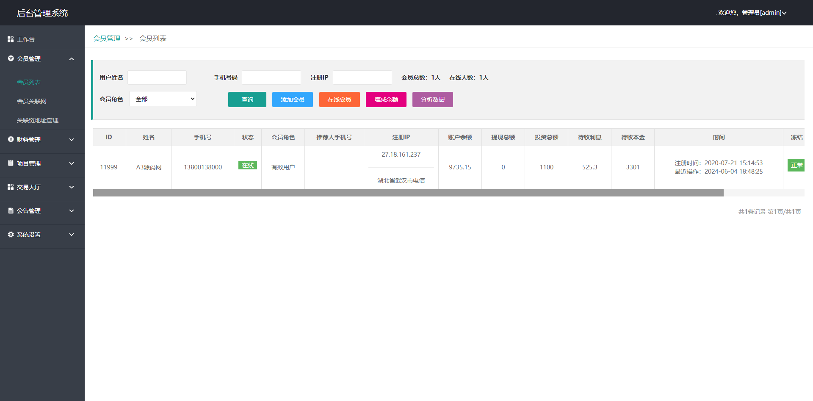Click the green 在线 status badge
The height and width of the screenshot is (401, 813).
pyautogui.click(x=248, y=165)
